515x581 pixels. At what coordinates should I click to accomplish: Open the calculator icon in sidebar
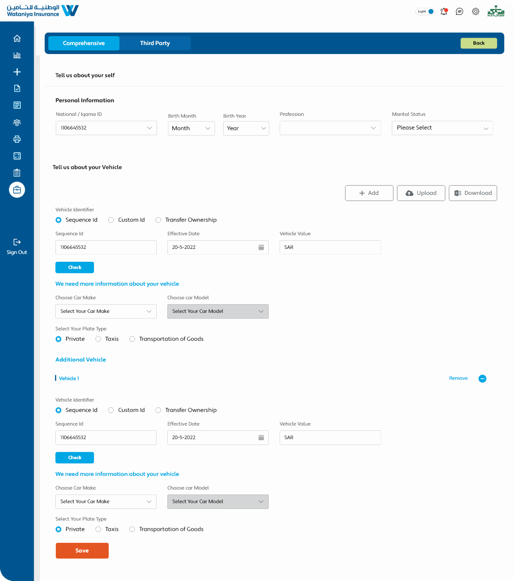coord(17,156)
